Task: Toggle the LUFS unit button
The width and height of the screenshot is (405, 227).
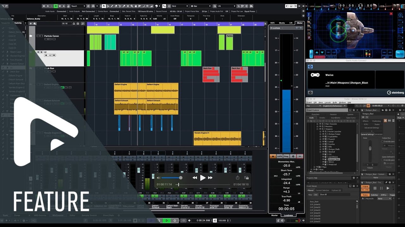Action: [280, 156]
